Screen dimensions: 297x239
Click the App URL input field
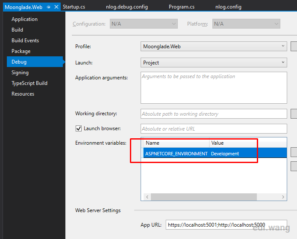226,224
